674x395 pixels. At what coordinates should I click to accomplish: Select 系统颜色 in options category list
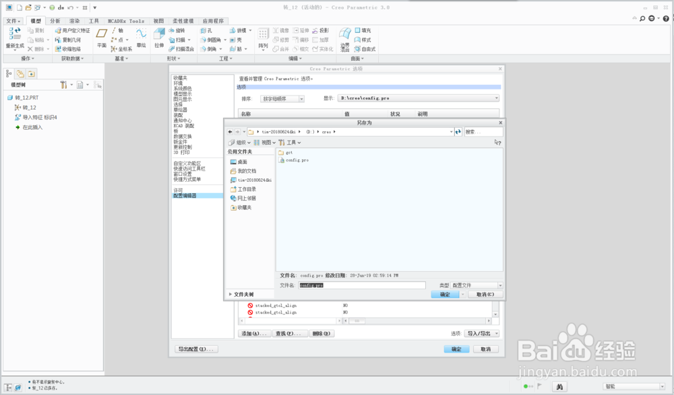tap(182, 88)
